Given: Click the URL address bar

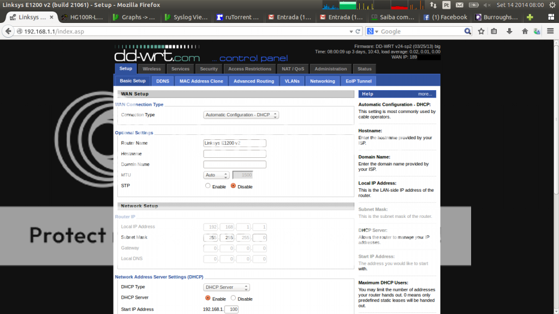Looking at the screenshot, I should (x=186, y=32).
